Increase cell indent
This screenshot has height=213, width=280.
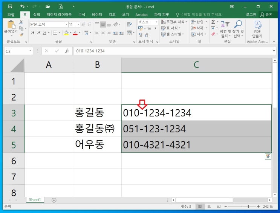coord(121,33)
